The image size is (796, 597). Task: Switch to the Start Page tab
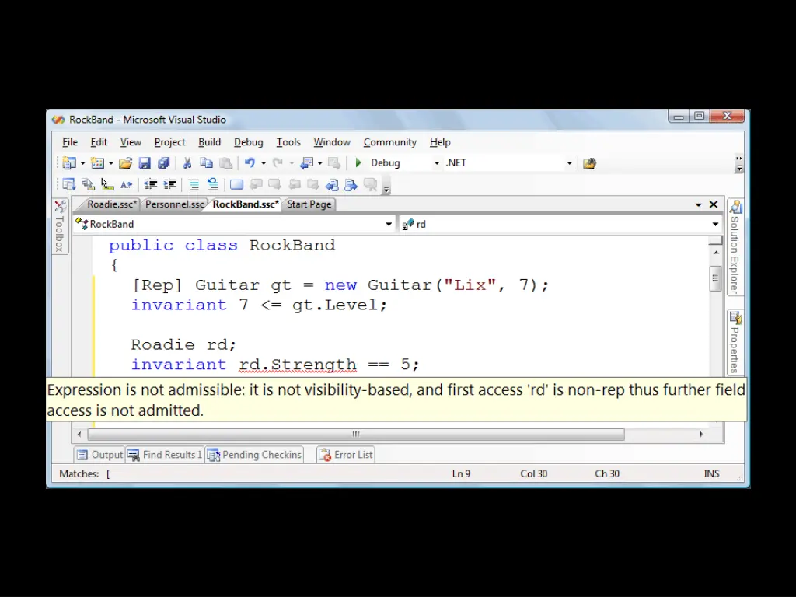pos(309,204)
